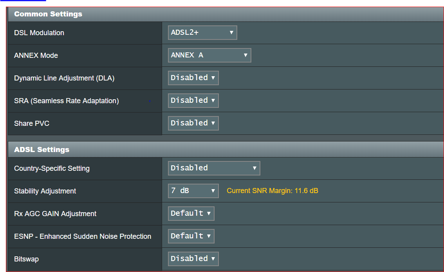Click the ADSL Settings section header
This screenshot has width=444, height=272.
[42, 150]
